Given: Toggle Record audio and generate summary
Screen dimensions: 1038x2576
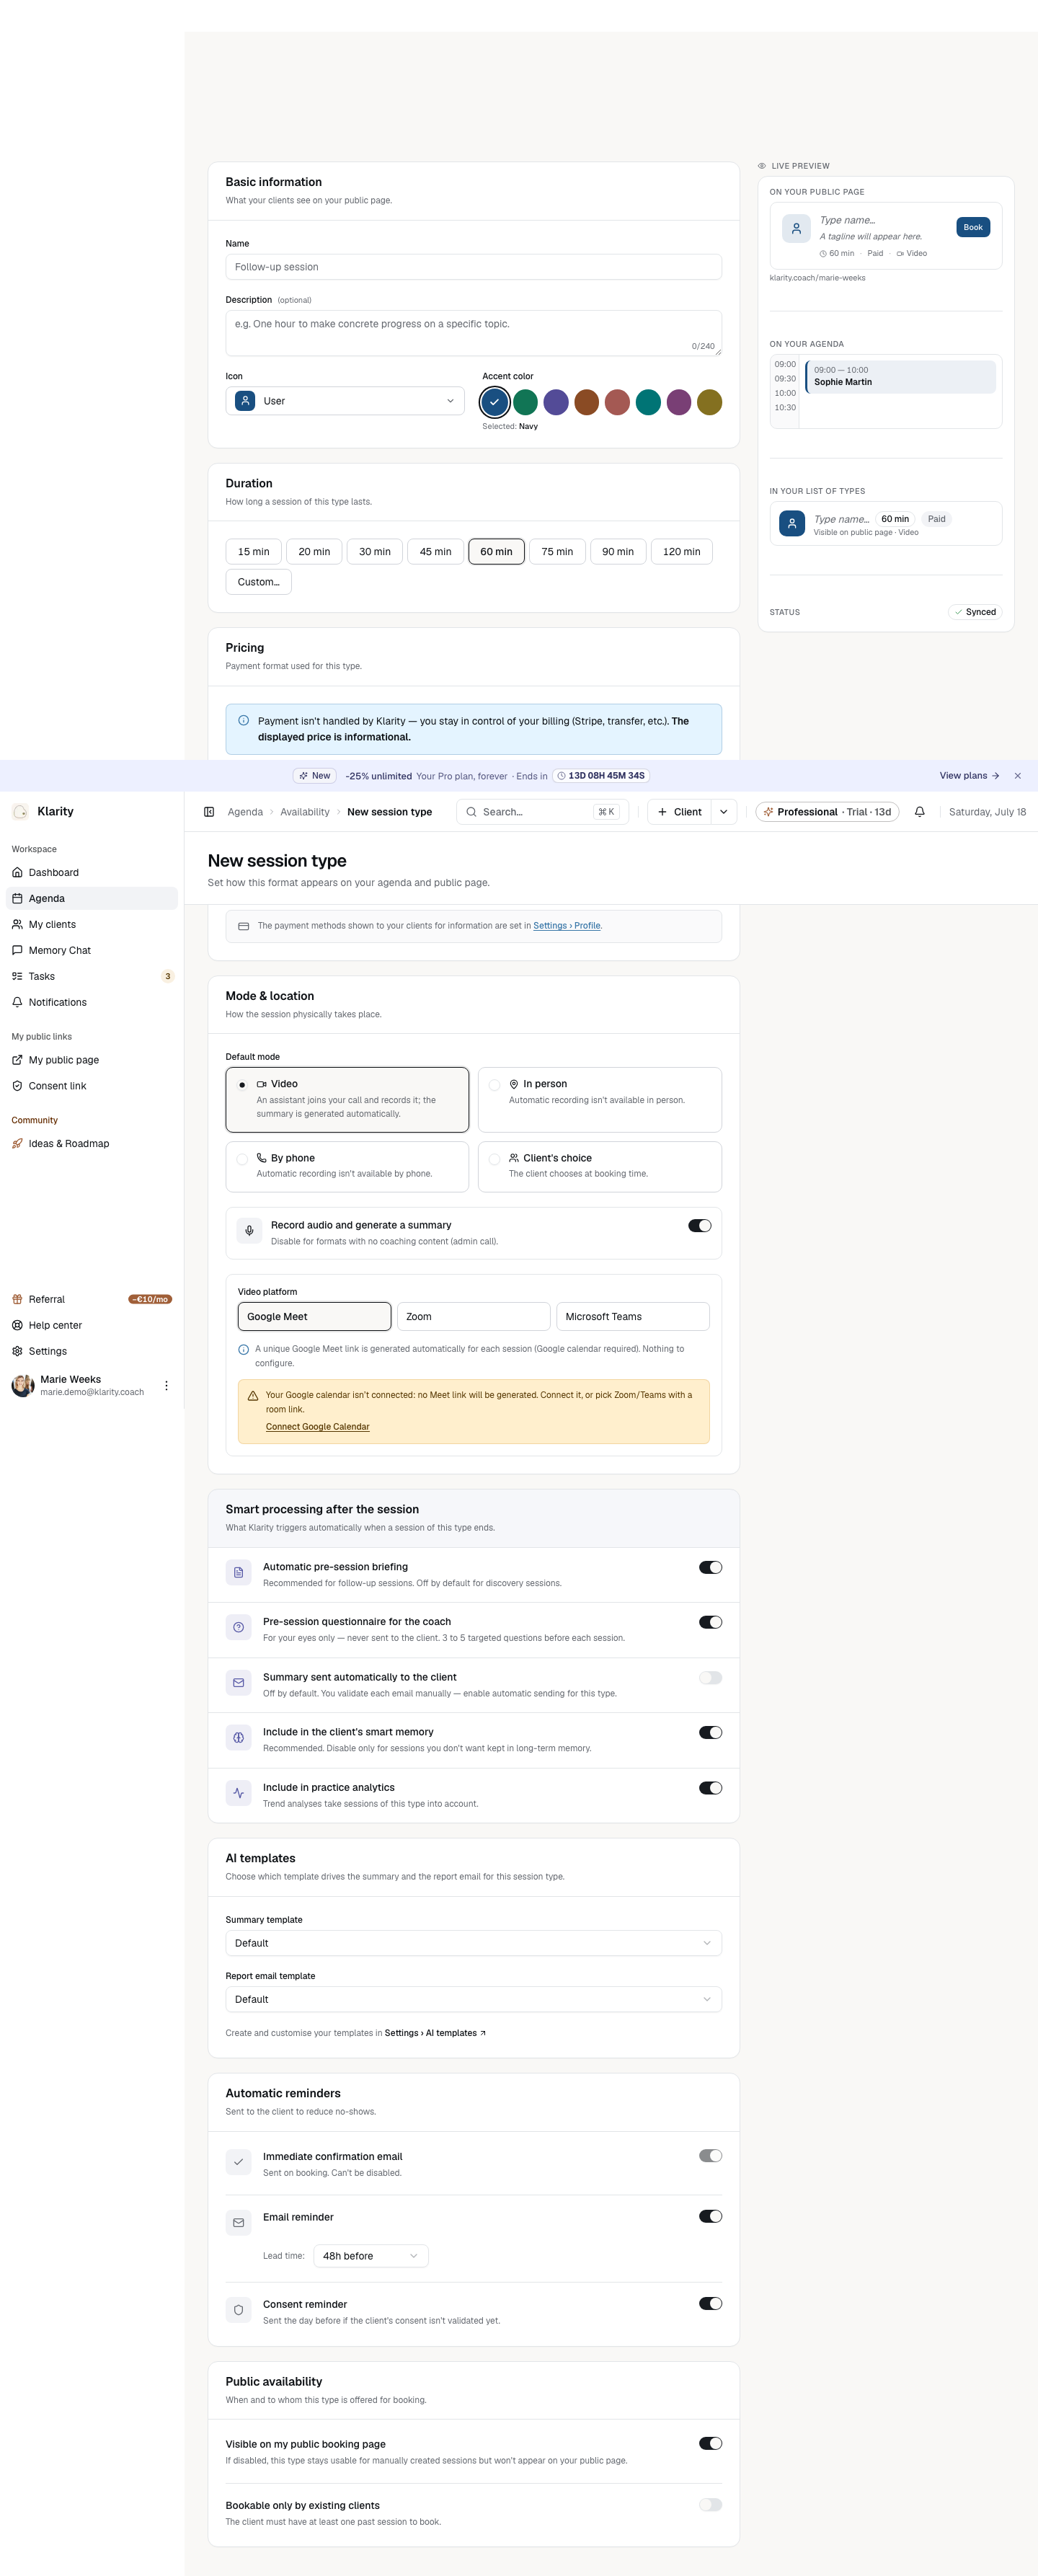Looking at the screenshot, I should click(x=700, y=1226).
